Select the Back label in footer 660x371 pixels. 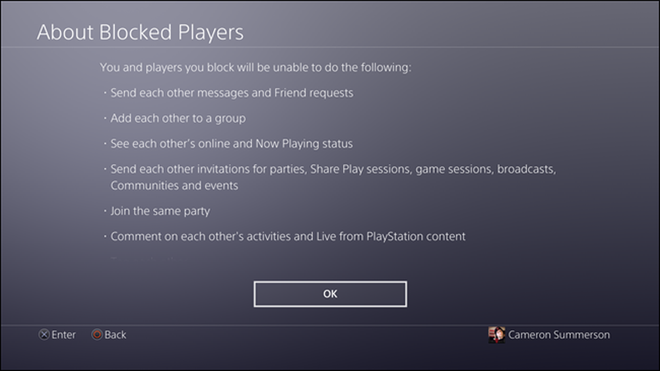coord(115,335)
